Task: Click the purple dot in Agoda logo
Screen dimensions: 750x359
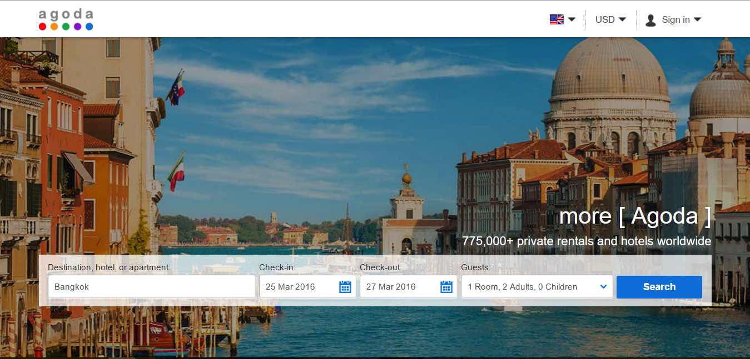Action: tap(77, 27)
